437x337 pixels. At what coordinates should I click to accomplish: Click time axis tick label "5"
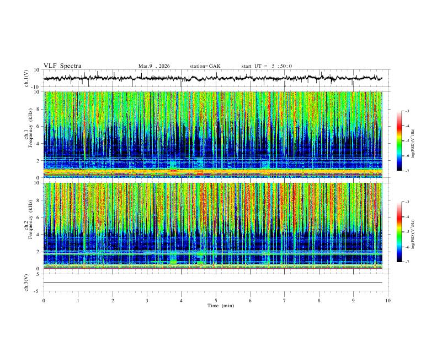pos(216,301)
